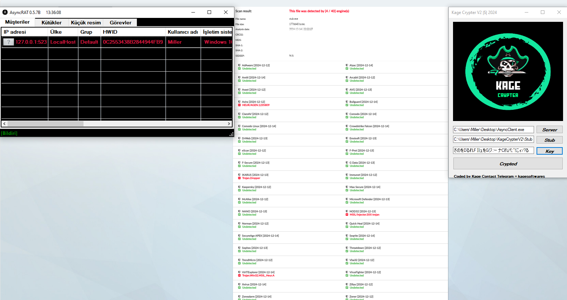Go to the Görevler tab

[x=120, y=23]
